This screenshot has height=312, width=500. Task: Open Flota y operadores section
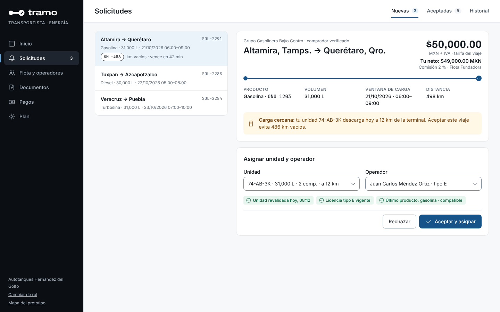(x=42, y=73)
